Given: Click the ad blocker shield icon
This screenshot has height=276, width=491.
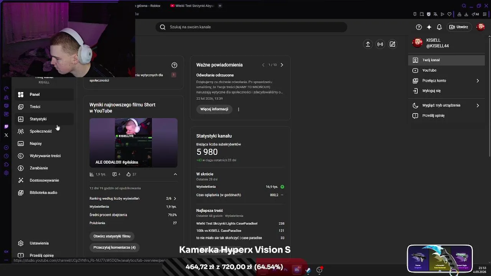Looking at the screenshot, I should pos(429,14).
